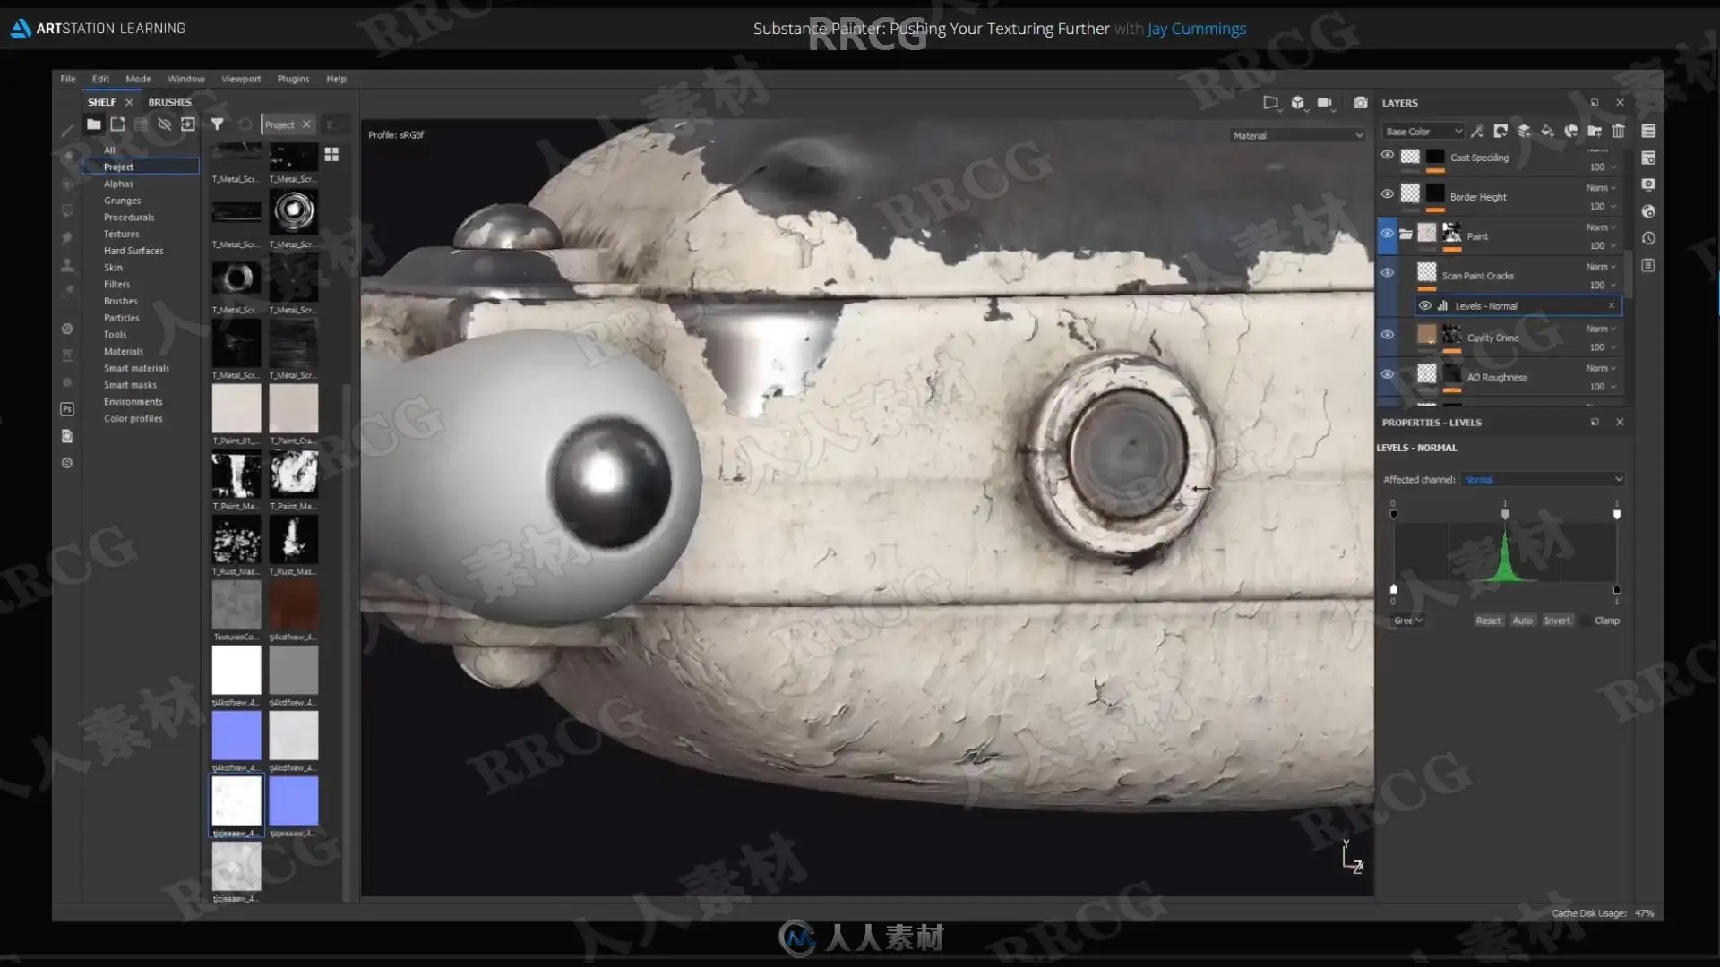Click the Auto levels button
The image size is (1720, 967).
click(x=1522, y=620)
